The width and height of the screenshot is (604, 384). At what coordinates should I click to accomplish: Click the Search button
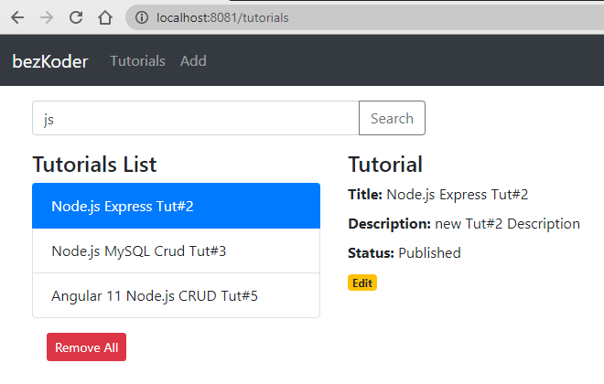pyautogui.click(x=392, y=119)
